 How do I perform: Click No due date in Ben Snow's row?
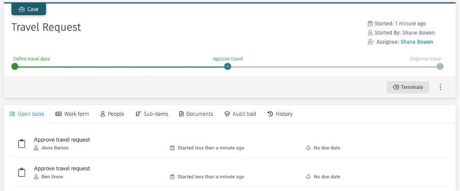(327, 177)
